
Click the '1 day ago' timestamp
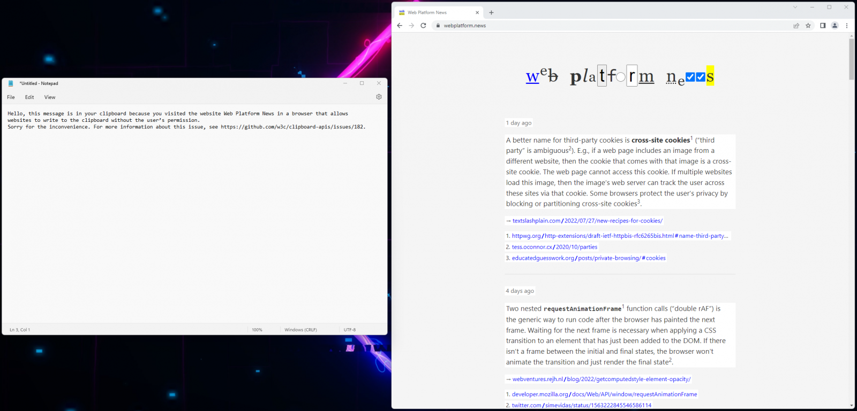(x=518, y=123)
